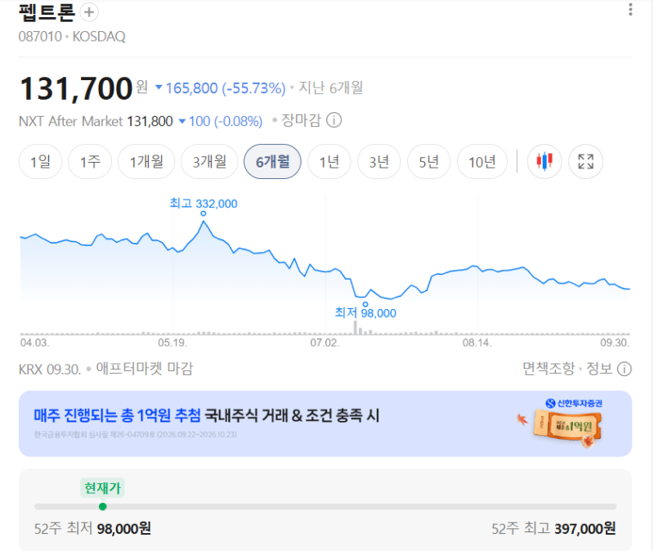654x551 pixels.
Task: Click the 최저 98,000 chart marker
Action: 365,304
